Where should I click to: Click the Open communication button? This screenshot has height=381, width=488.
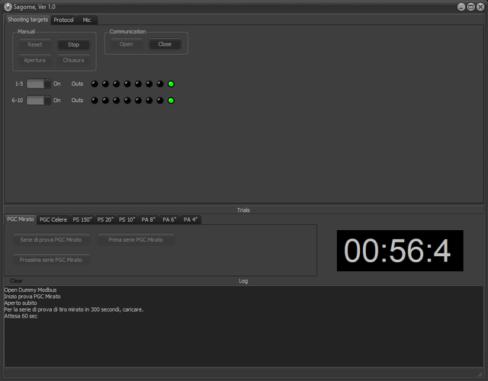127,44
